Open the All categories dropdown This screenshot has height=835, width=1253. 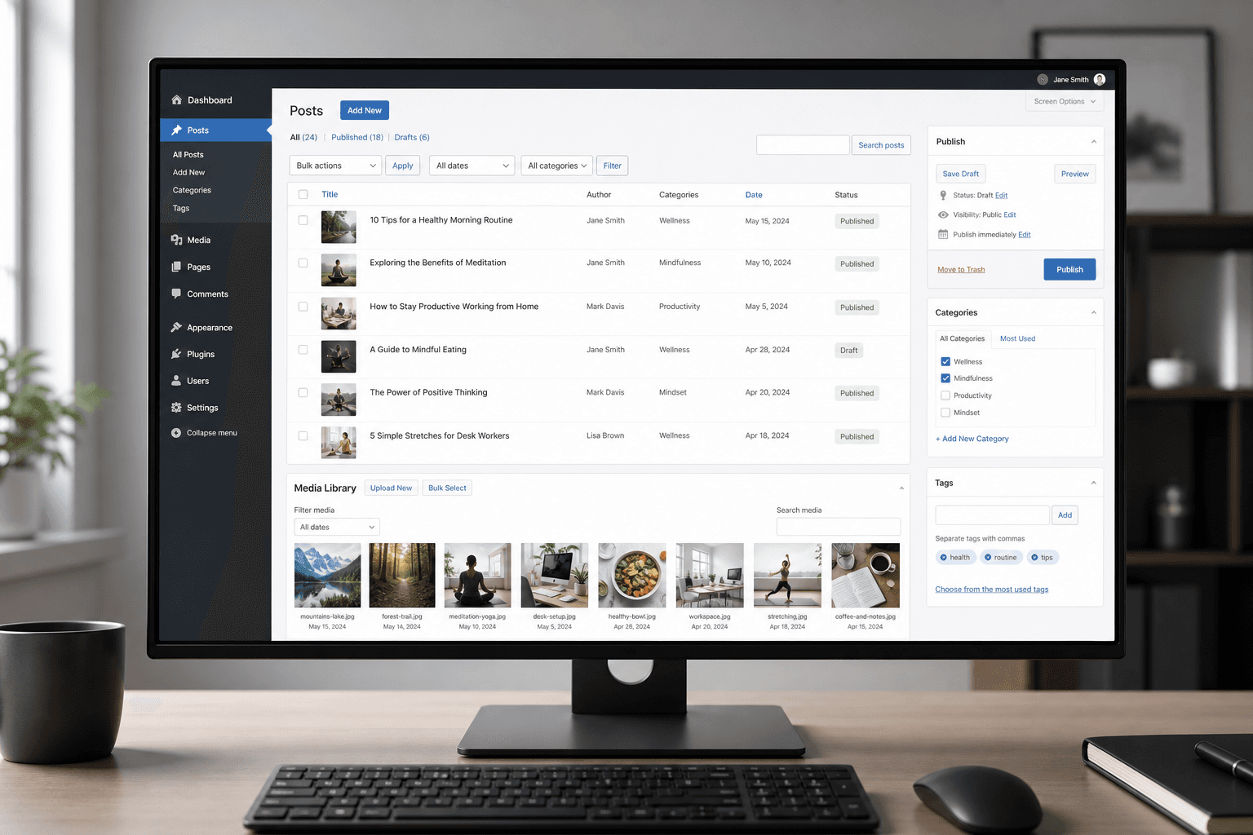[556, 166]
